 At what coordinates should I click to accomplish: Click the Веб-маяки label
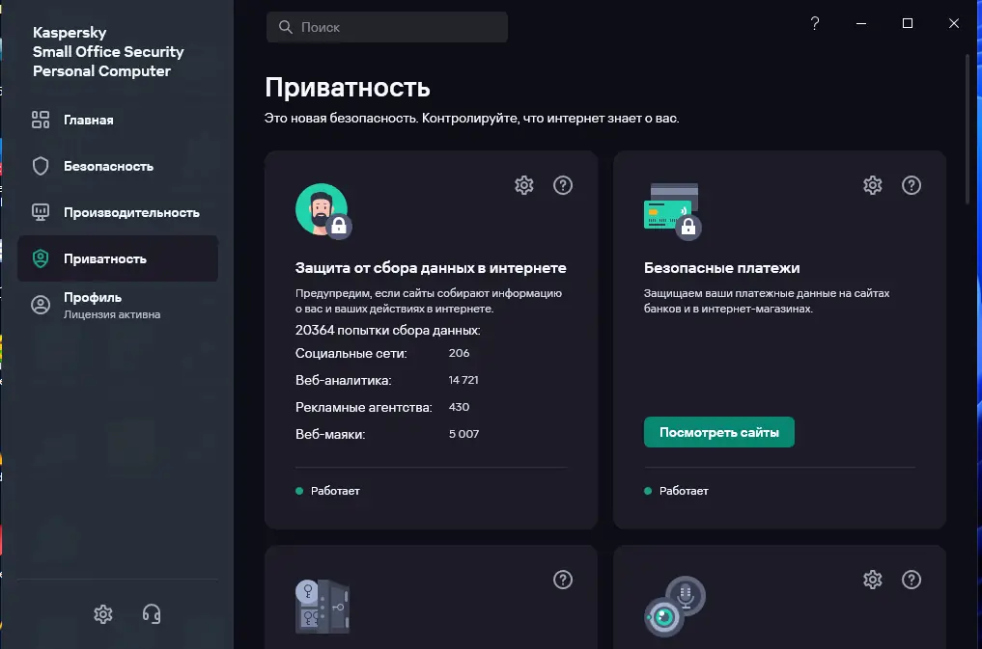click(330, 434)
